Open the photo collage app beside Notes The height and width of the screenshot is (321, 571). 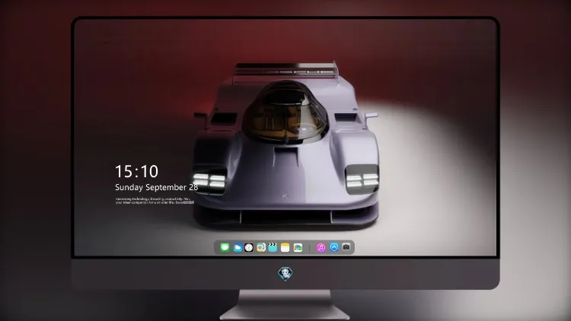click(298, 247)
